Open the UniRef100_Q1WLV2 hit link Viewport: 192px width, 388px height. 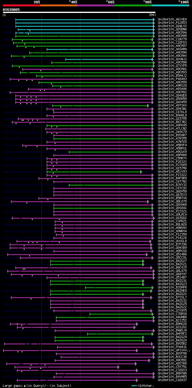(172, 26)
